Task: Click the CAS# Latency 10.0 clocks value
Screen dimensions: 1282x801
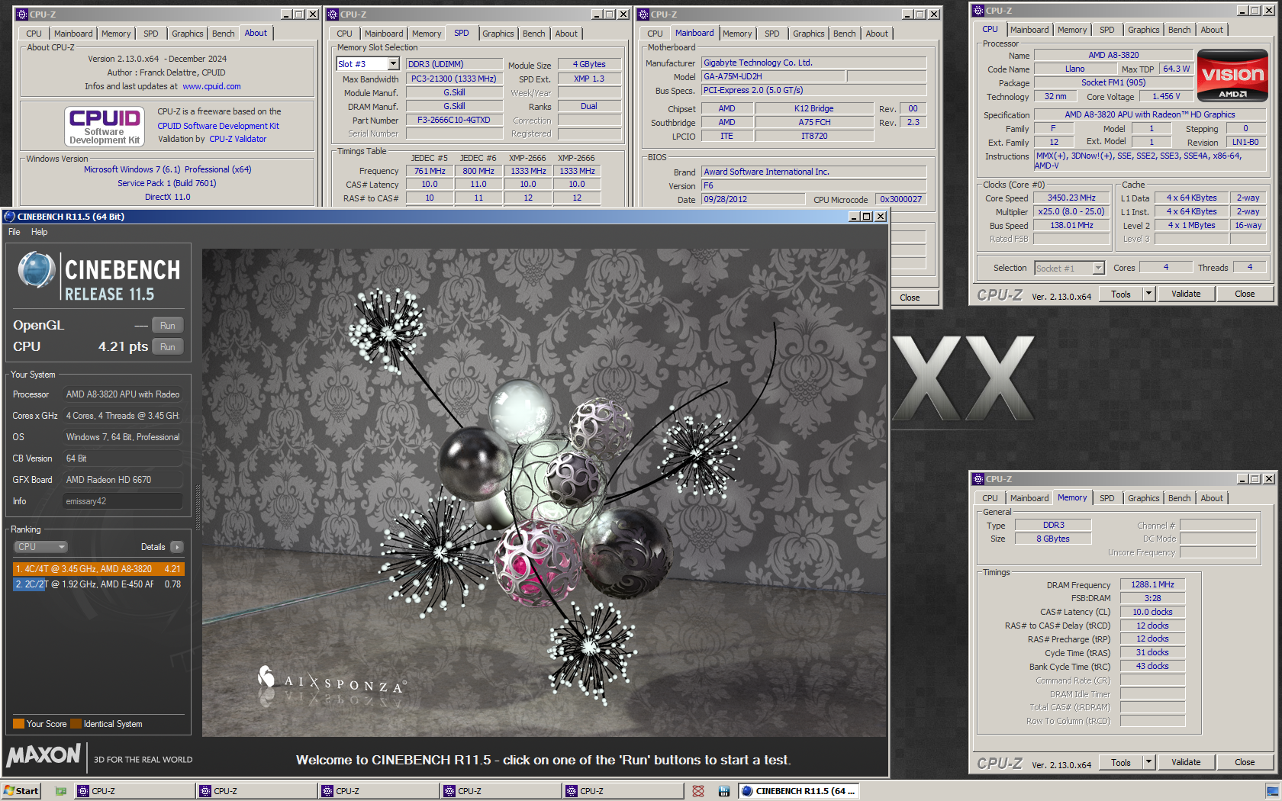Action: pyautogui.click(x=1152, y=612)
